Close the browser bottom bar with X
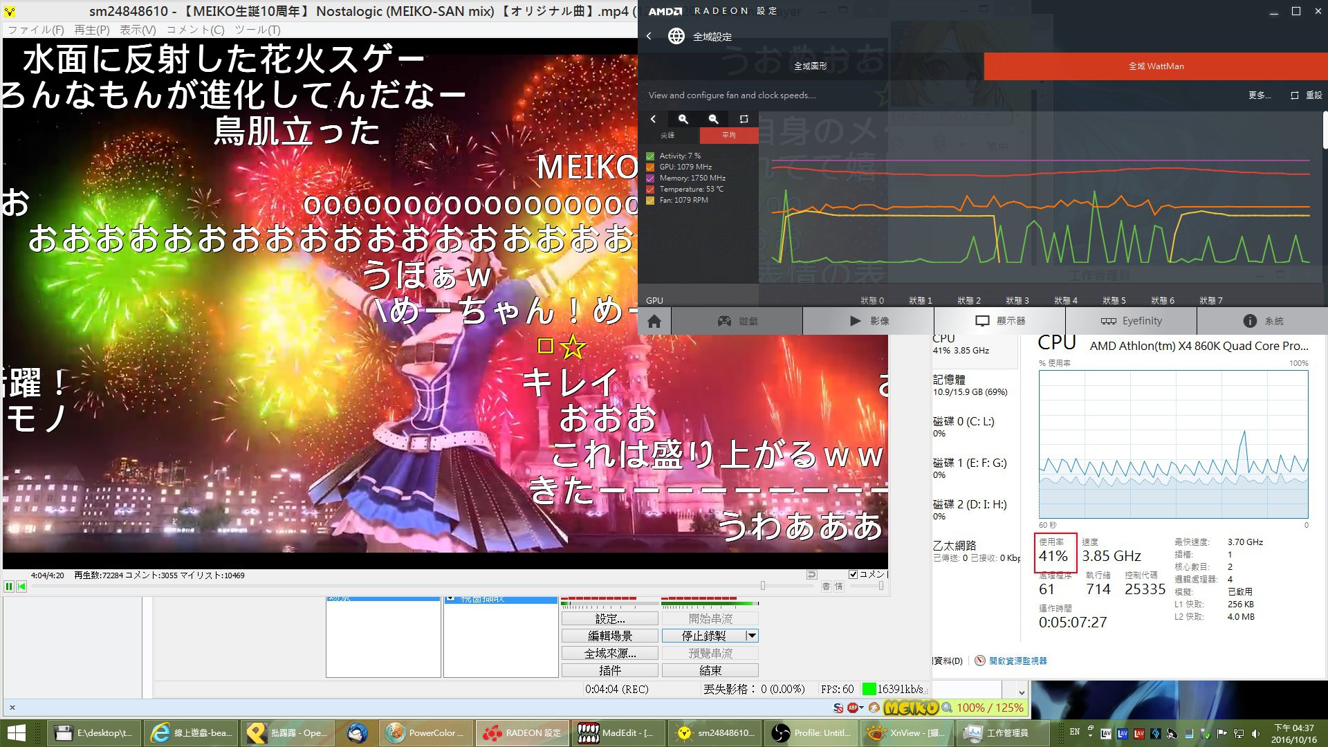Screen dimensions: 1328x747 click(x=12, y=708)
